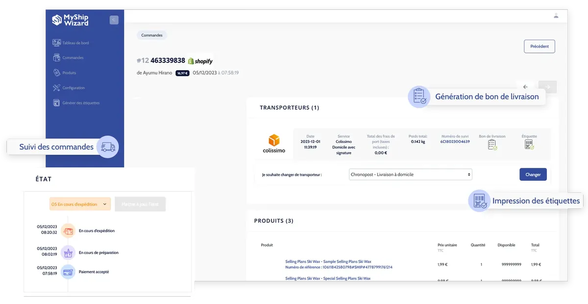Open Special Selling Plans Ski Wax product link

coord(328,278)
